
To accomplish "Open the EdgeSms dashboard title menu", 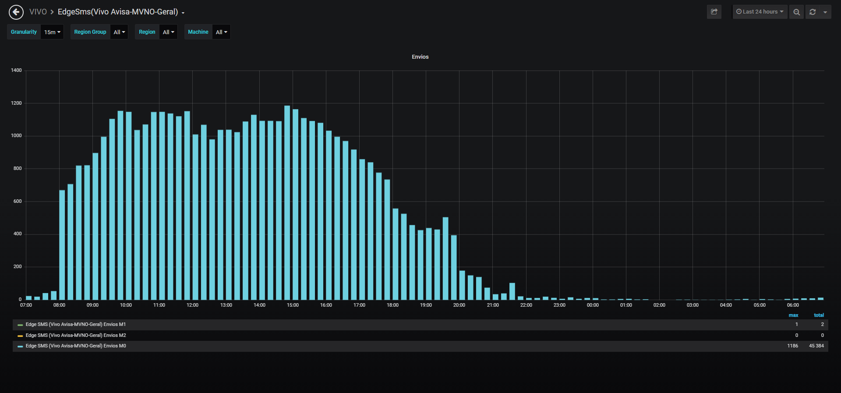I will click(121, 12).
